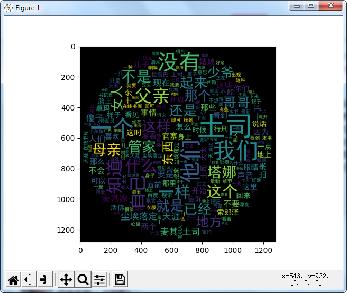Click the word 说话 on the right

tap(259, 123)
